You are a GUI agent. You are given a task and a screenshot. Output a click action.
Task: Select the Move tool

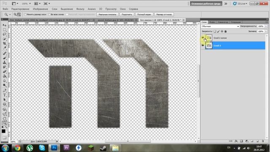pyautogui.click(x=4, y=25)
